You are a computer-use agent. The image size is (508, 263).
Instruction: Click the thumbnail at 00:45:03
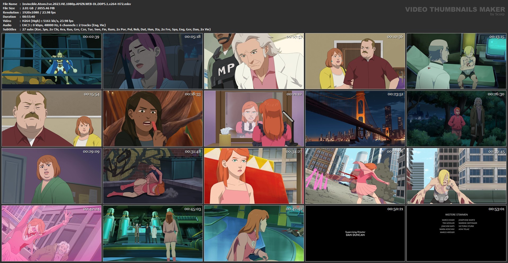click(x=153, y=233)
